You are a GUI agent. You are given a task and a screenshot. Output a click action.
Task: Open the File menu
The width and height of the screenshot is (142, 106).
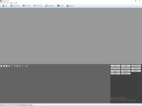1,3
